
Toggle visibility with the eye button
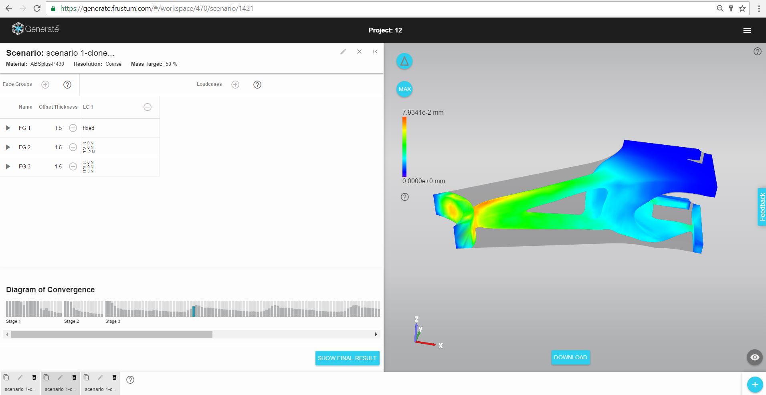755,357
